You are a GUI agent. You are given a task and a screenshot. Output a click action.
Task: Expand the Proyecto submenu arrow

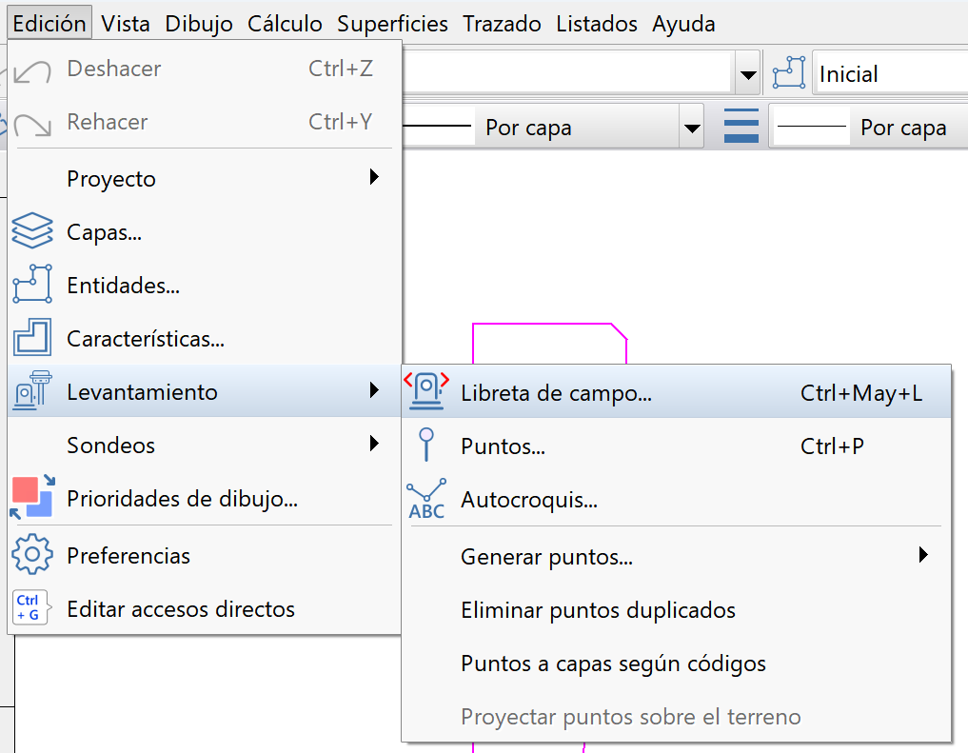(x=374, y=177)
